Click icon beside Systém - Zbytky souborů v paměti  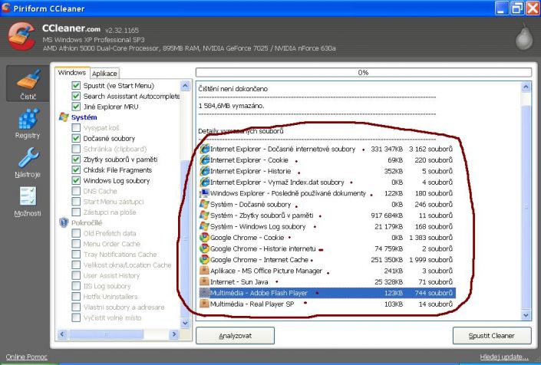pos(205,215)
